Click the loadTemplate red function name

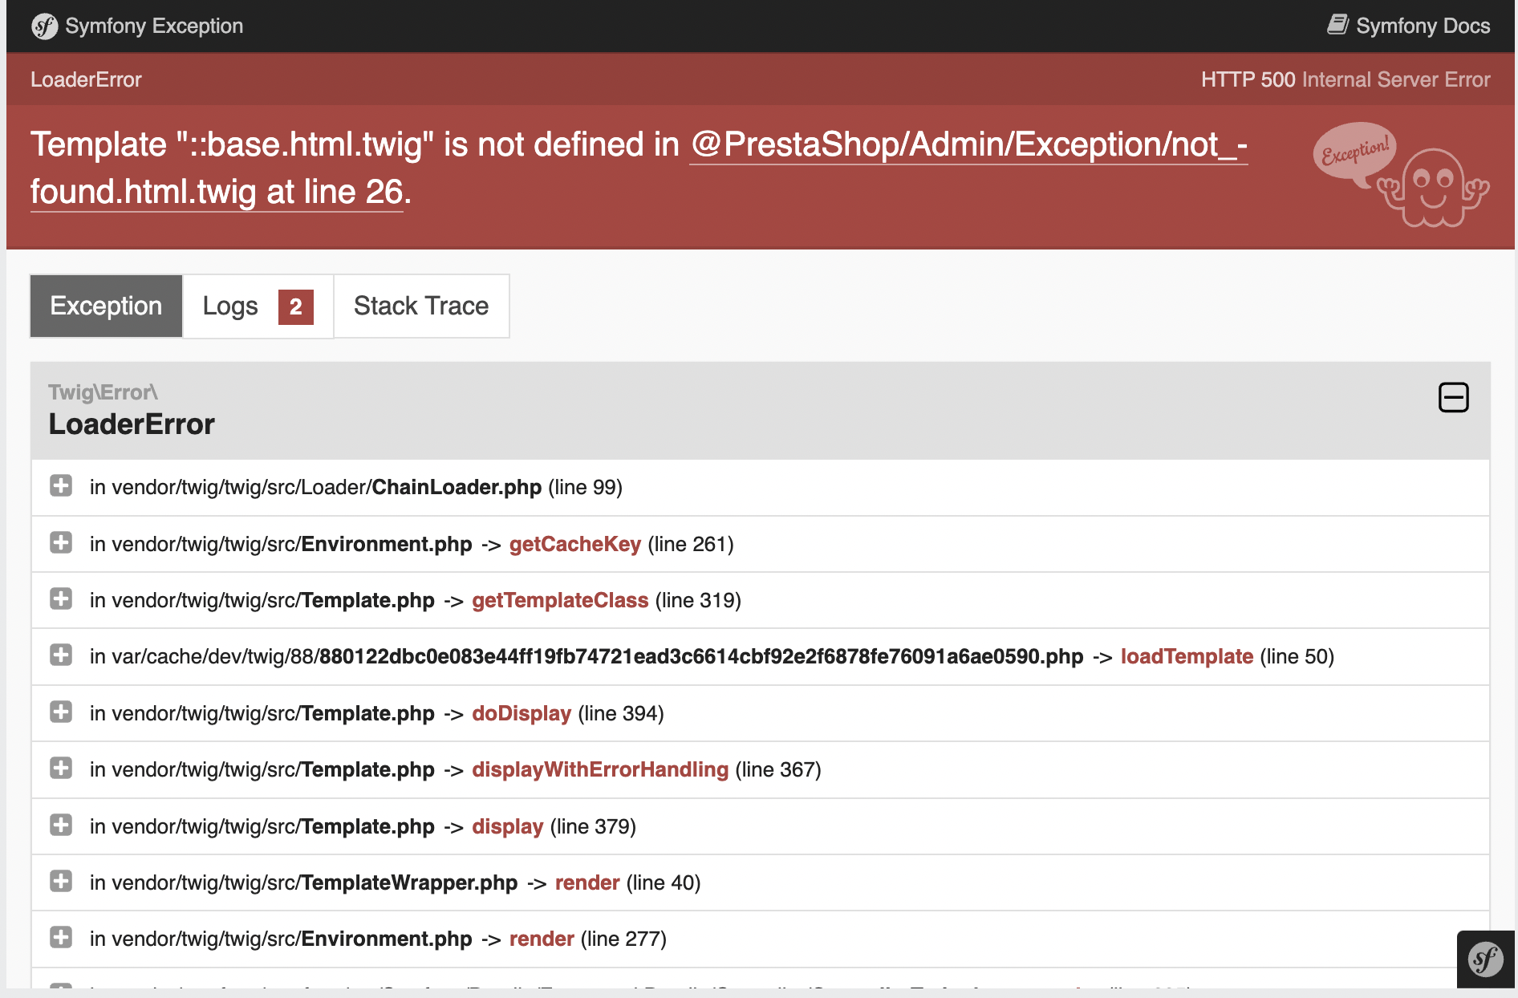1186,656
